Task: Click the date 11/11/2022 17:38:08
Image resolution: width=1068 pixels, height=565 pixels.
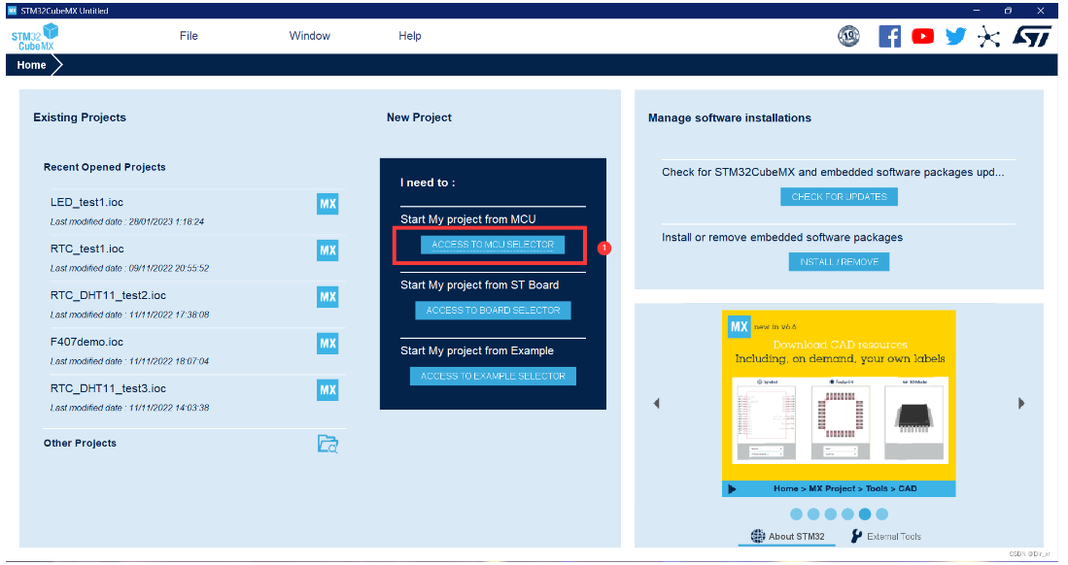Action: pyautogui.click(x=169, y=316)
